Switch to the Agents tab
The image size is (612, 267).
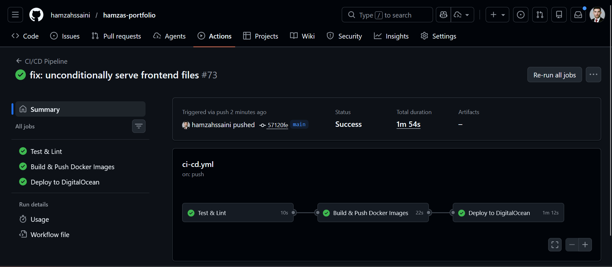pyautogui.click(x=169, y=36)
